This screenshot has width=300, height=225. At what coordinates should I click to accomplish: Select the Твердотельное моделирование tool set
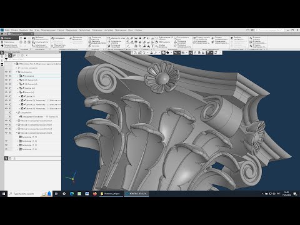[9, 46]
